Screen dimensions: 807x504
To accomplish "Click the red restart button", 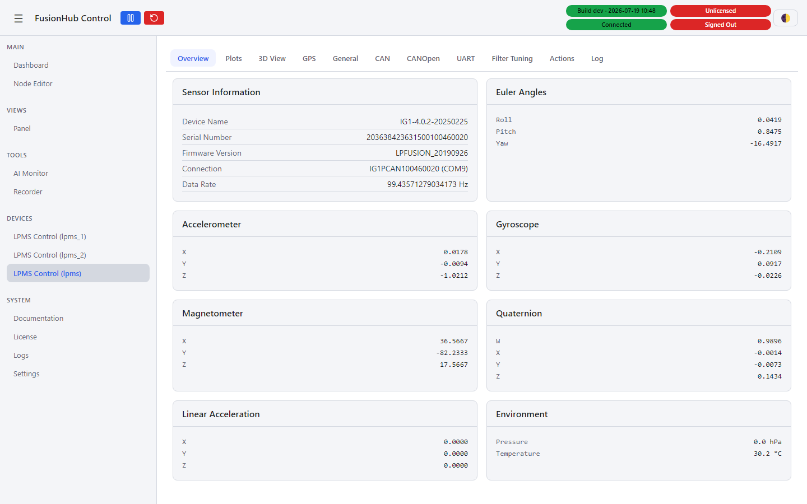I will [x=154, y=18].
